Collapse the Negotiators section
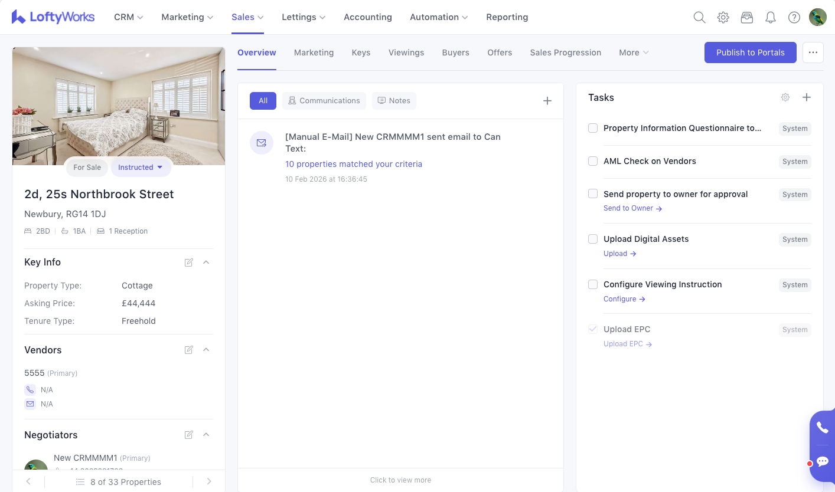835x492 pixels. tap(206, 435)
